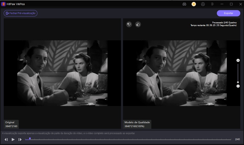Play the preview video
The height and width of the screenshot is (145, 244).
tap(13, 139)
